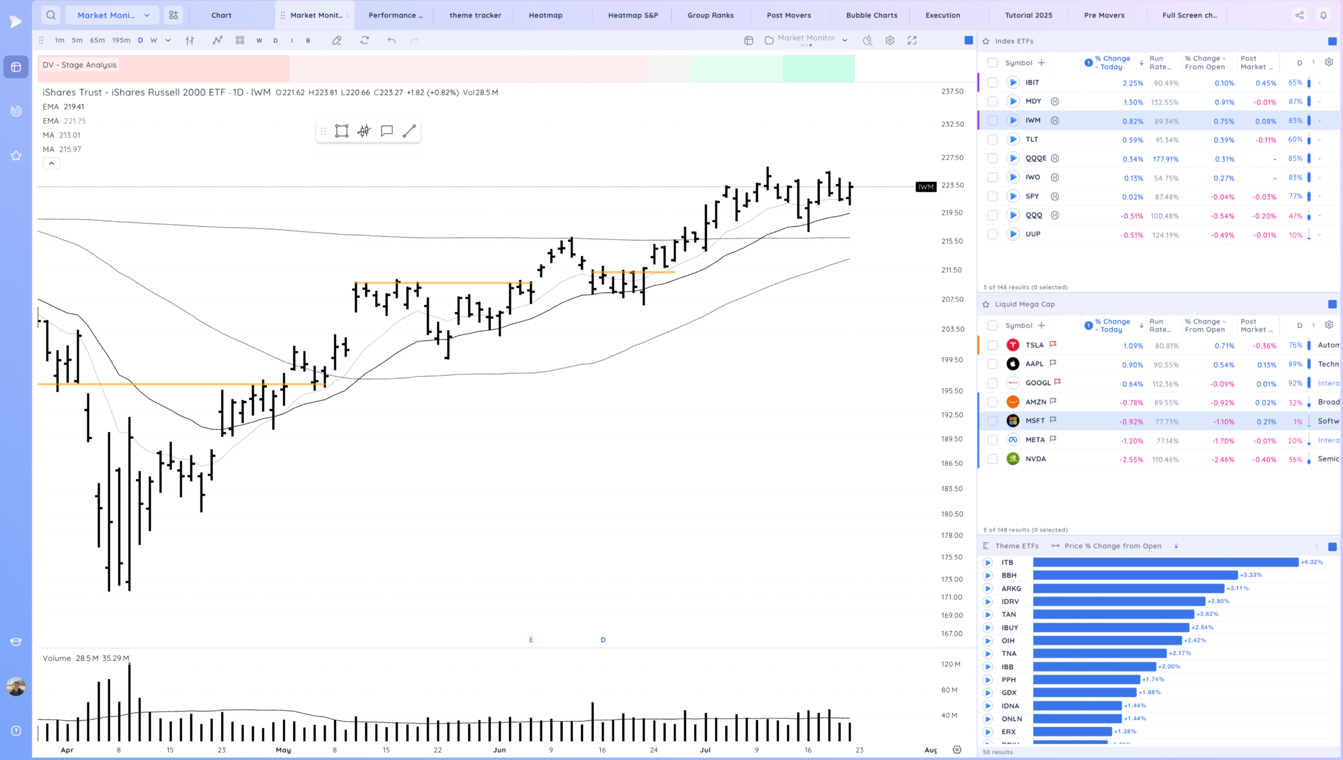Click the share icon in top bar

1299,15
